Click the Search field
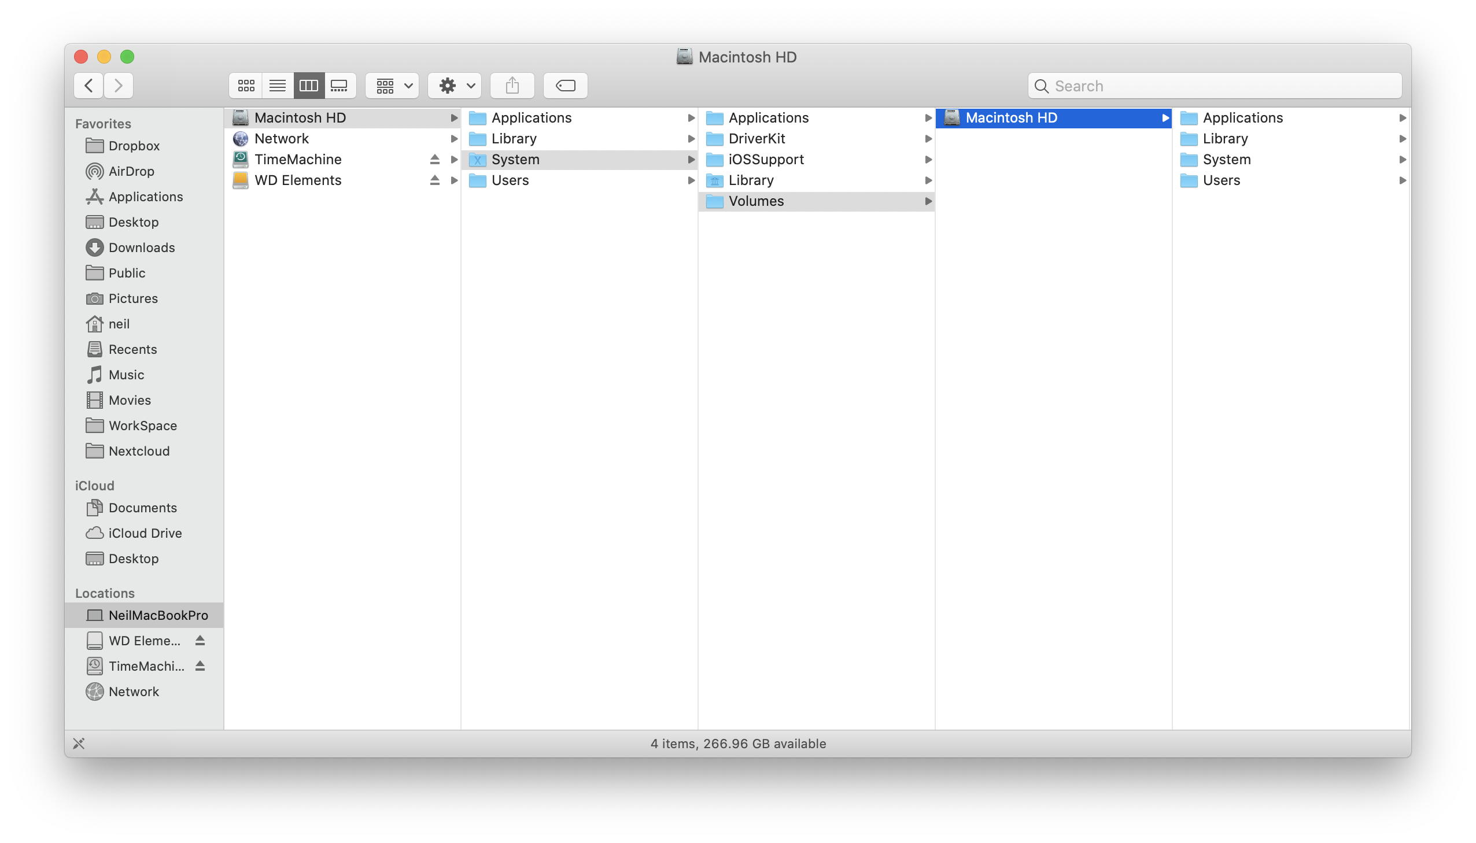The image size is (1476, 843). coord(1214,86)
